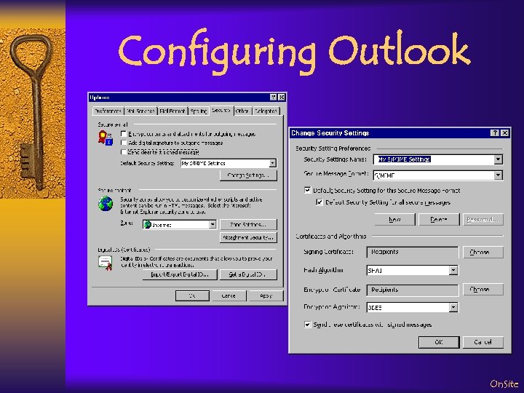Enable Encrypt contents and attachments for outgoing messages
Image resolution: width=524 pixels, height=393 pixels.
(x=123, y=134)
